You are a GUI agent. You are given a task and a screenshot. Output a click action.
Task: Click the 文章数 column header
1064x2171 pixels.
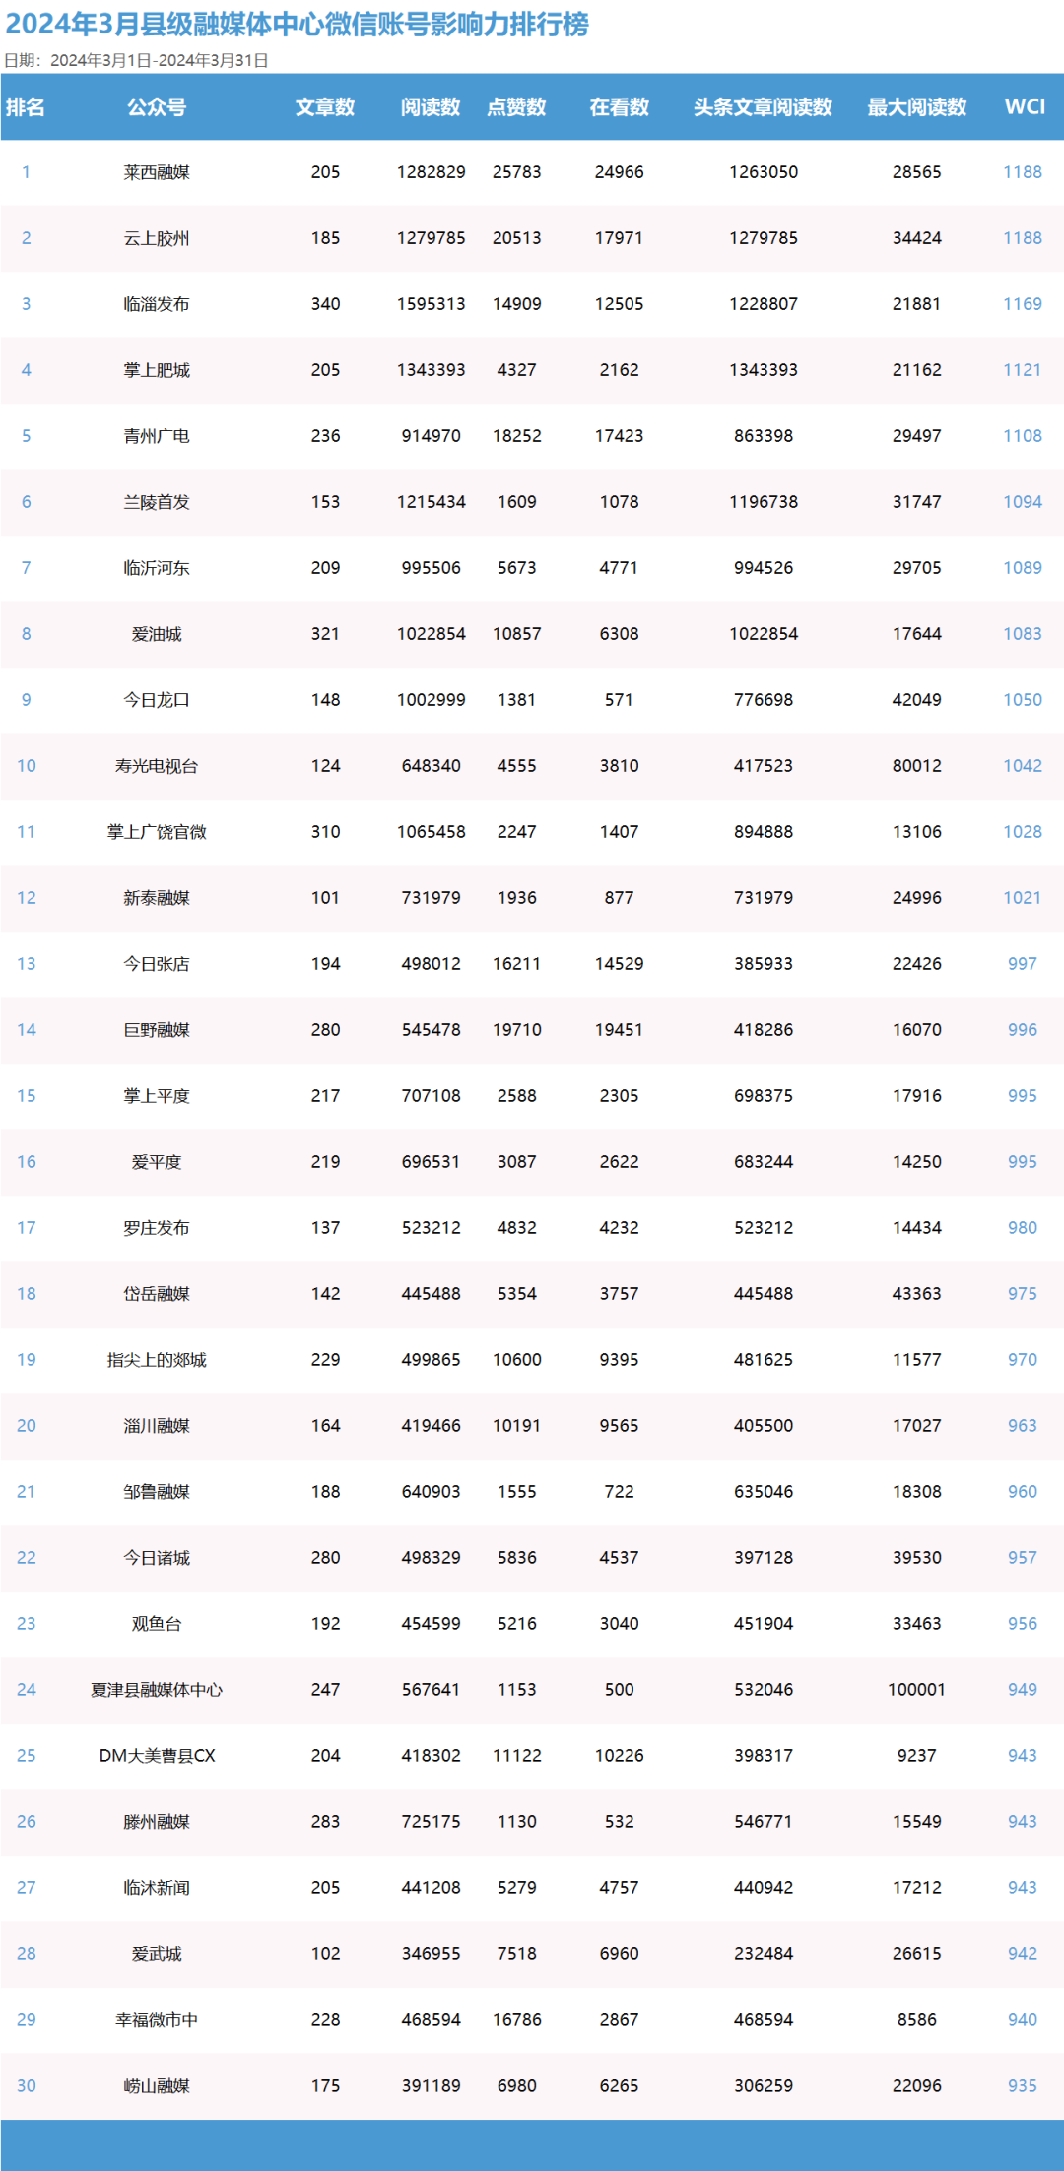325,107
